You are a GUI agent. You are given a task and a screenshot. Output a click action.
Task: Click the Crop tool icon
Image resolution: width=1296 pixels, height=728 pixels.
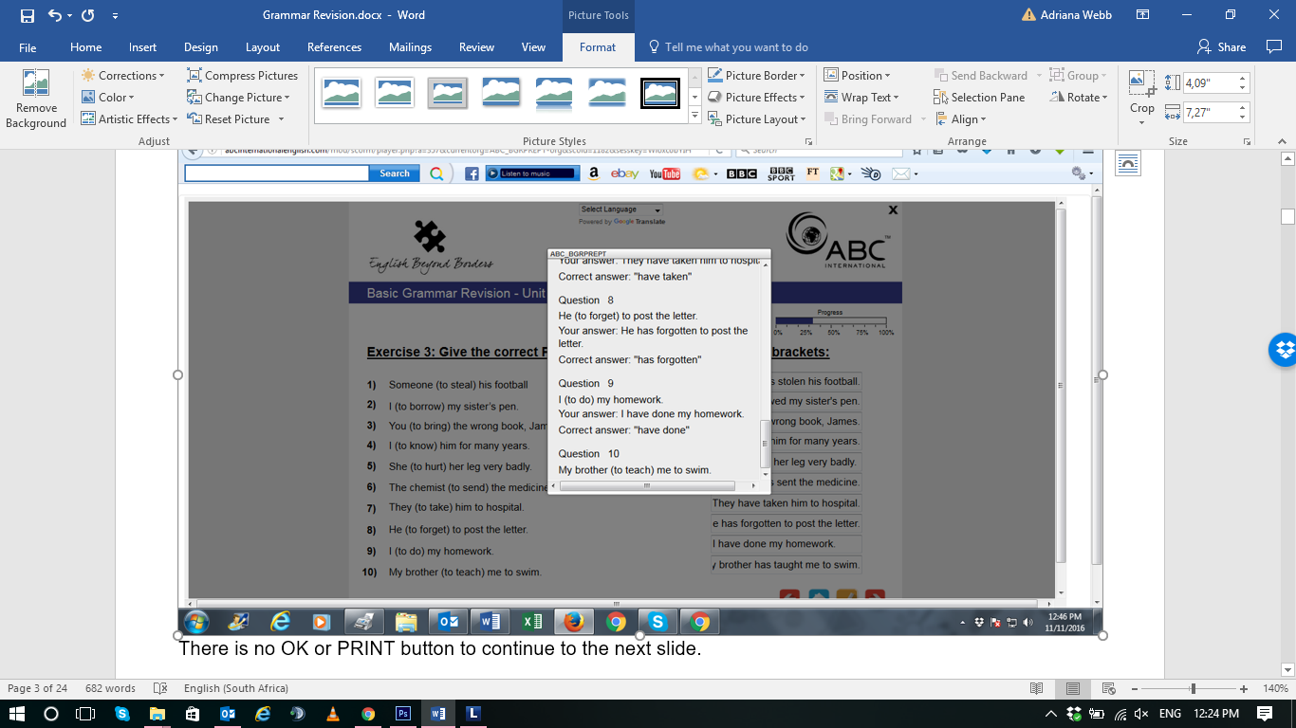point(1142,83)
